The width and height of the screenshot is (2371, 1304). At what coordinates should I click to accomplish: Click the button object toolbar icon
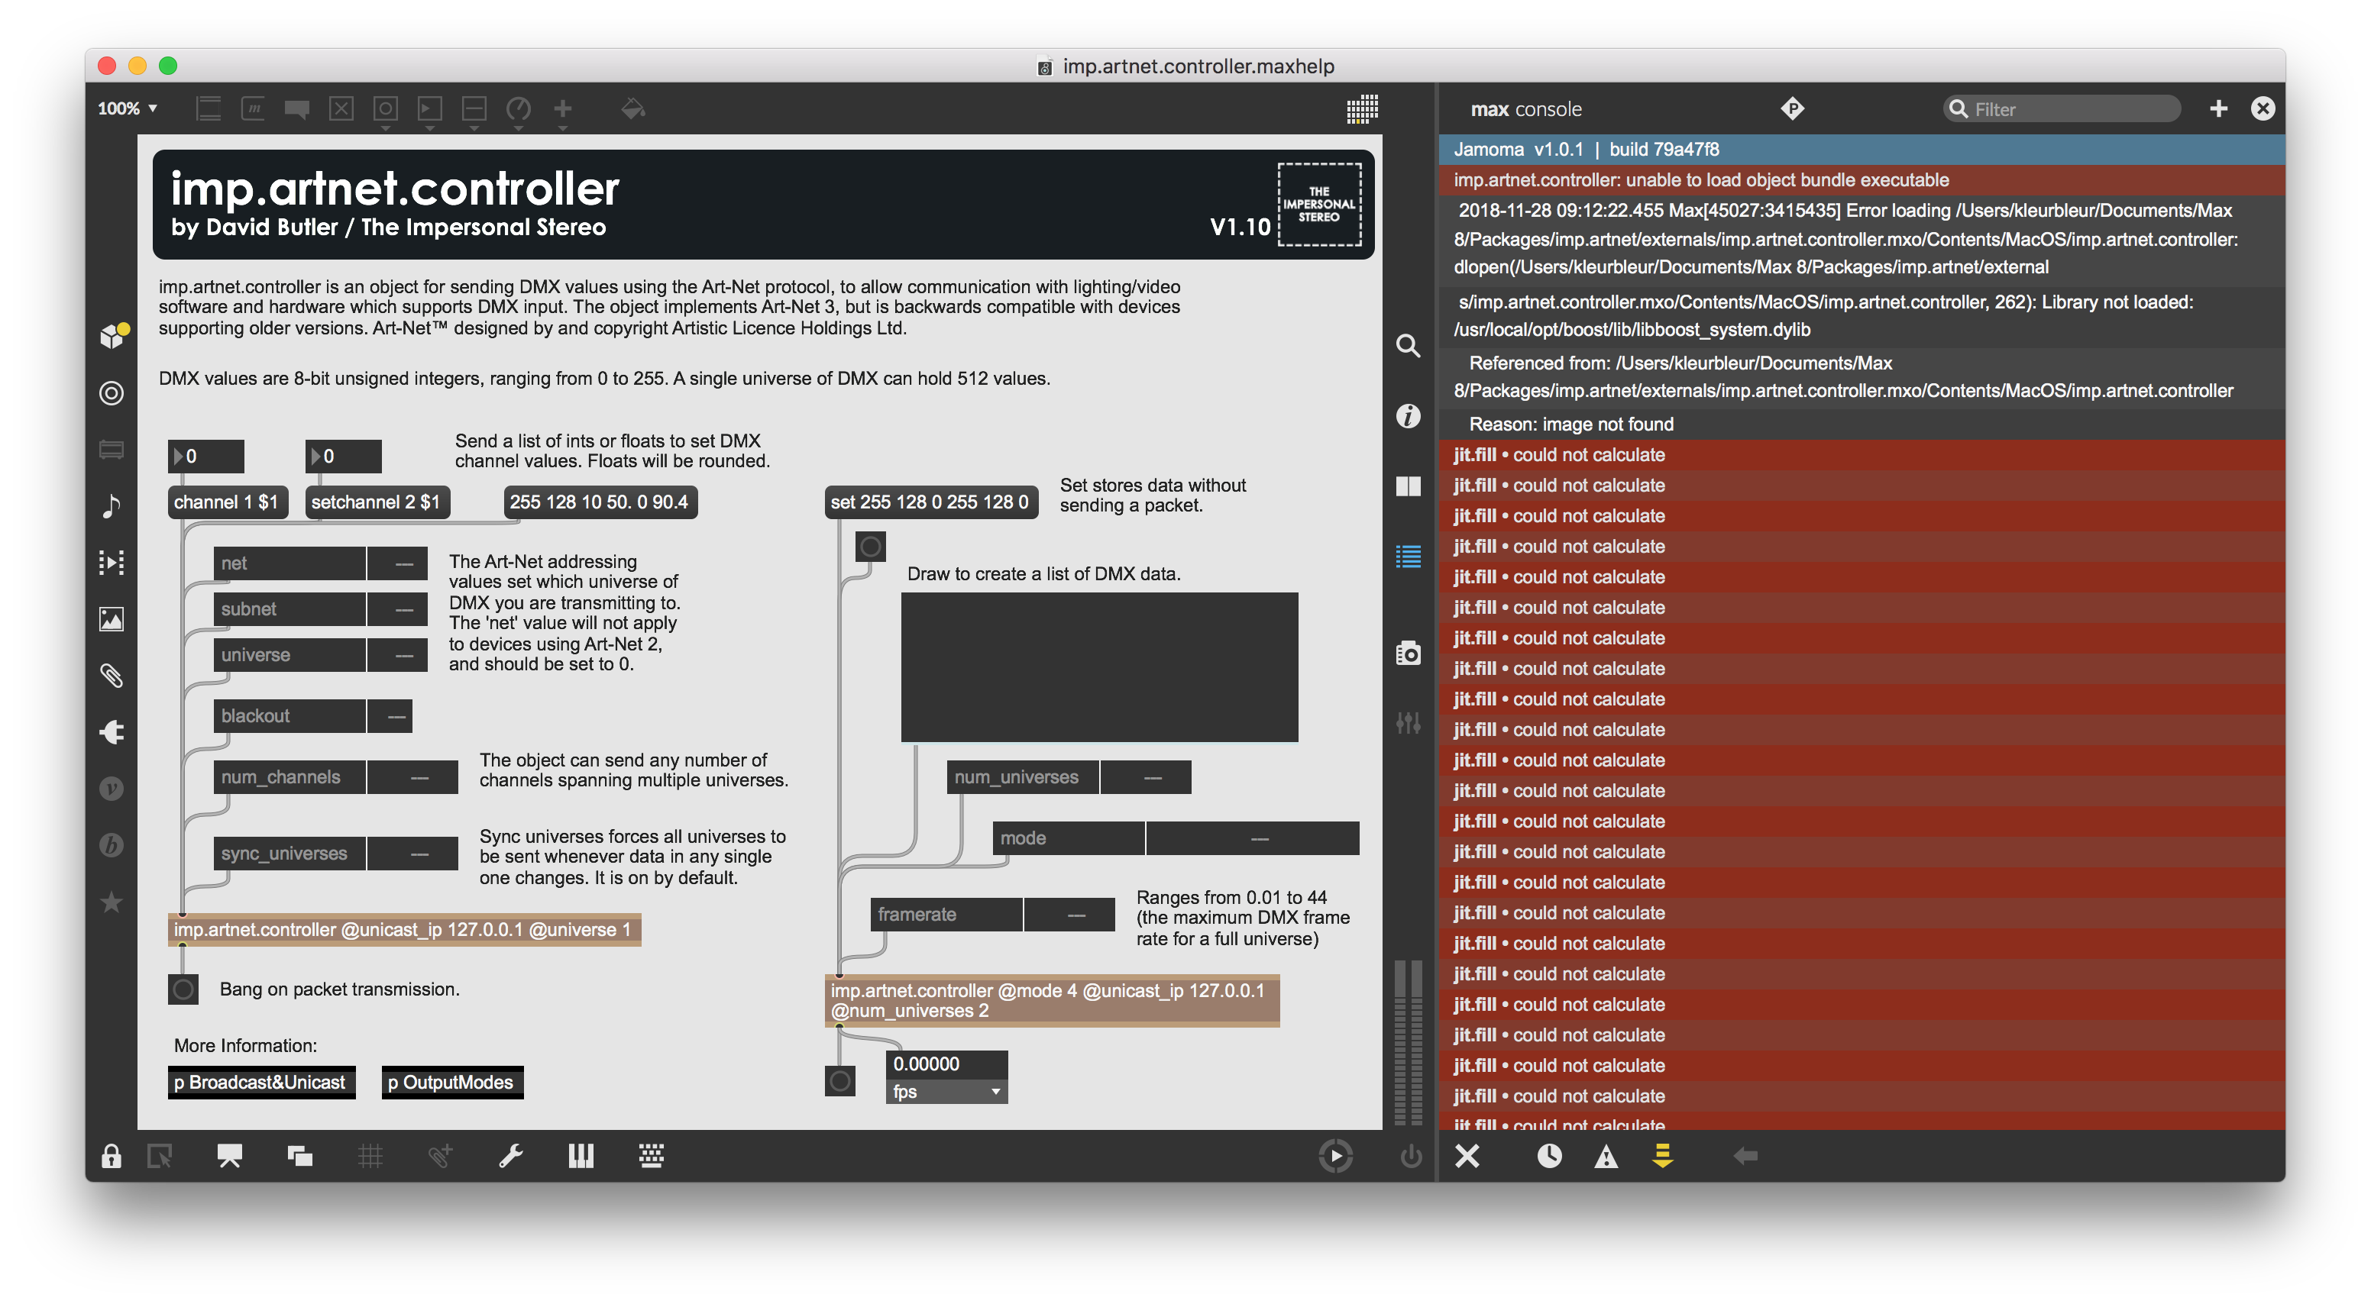[x=386, y=108]
